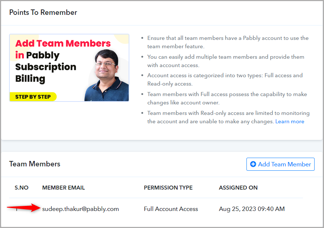
Task: Select the Full Account Access permission cell
Action: click(x=171, y=209)
